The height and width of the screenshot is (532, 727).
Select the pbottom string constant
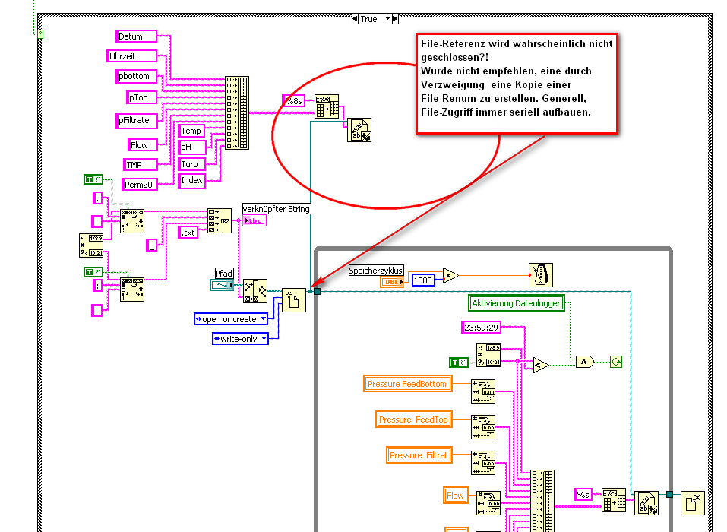coord(136,76)
